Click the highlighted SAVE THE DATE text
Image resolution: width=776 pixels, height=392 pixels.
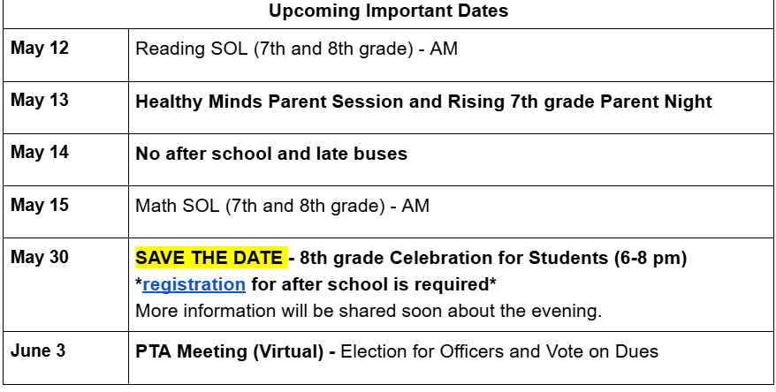point(210,259)
